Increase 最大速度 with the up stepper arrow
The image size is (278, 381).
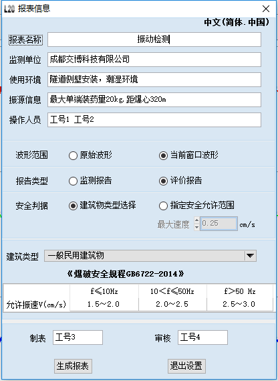pyautogui.click(x=196, y=220)
